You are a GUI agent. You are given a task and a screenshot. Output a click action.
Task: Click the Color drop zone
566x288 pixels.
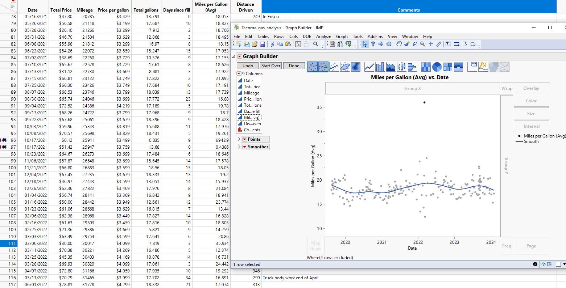[531, 101]
